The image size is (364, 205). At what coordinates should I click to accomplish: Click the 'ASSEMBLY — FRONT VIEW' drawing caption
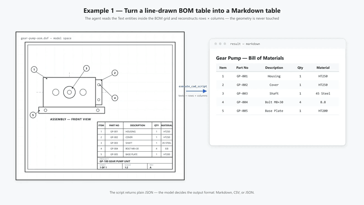[x=71, y=119]
